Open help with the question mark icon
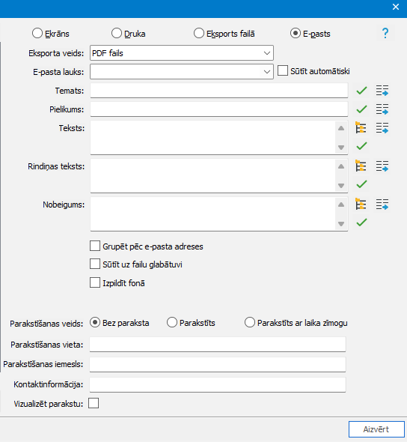Screen dimensions: 407x442 click(385, 33)
